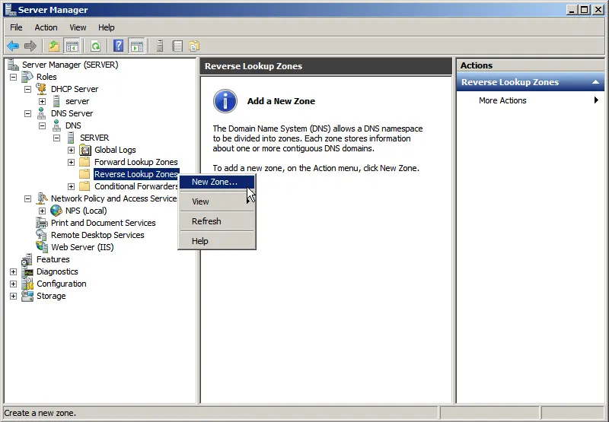The height and width of the screenshot is (422, 609).
Task: Collapse the Reverse Lookup Zones actions header
Action: coord(595,82)
